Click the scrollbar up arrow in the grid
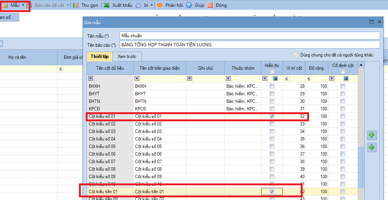This screenshot has height=200, width=388. point(361,65)
